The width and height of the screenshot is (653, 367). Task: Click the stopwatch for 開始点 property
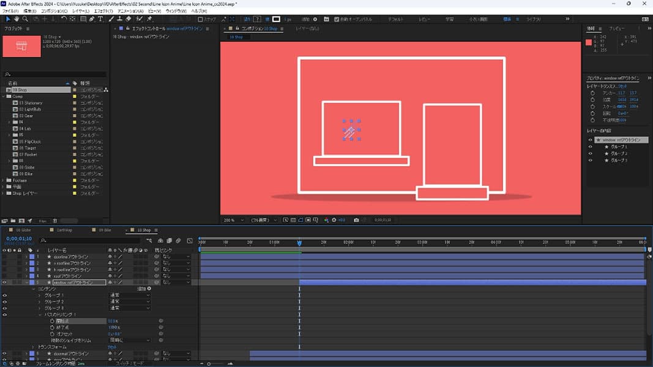coord(51,321)
